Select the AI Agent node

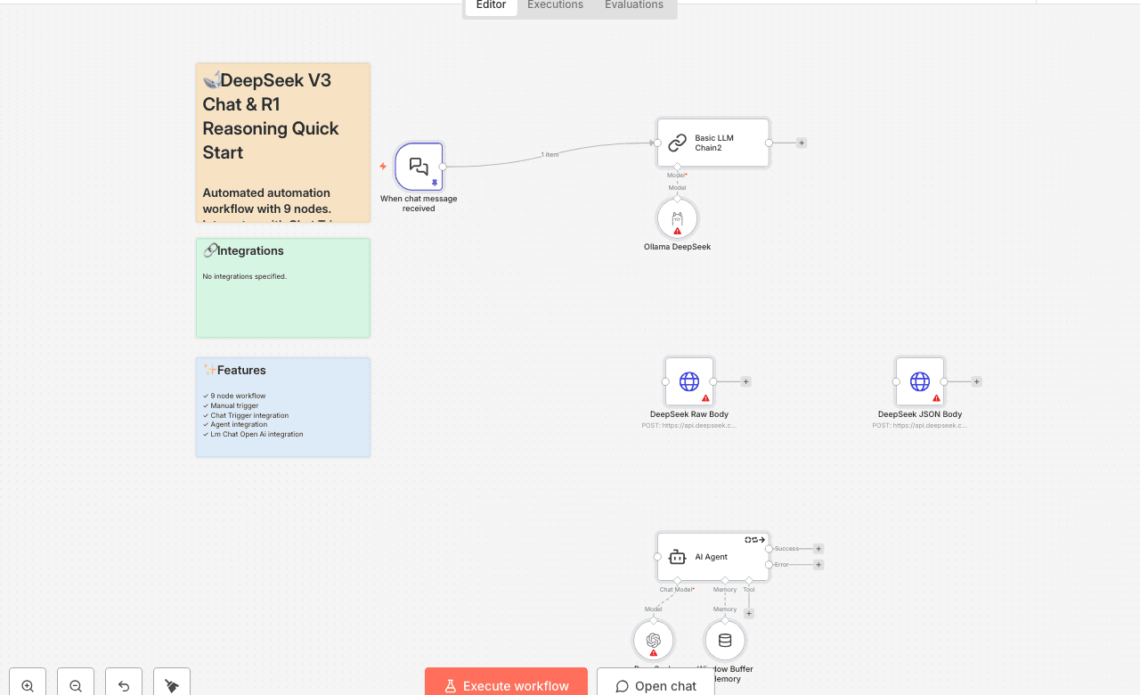tap(712, 556)
